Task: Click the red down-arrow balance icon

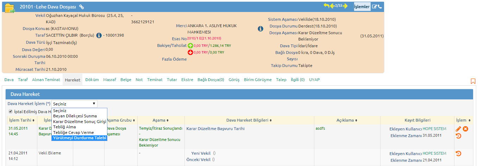Action: 190,52
